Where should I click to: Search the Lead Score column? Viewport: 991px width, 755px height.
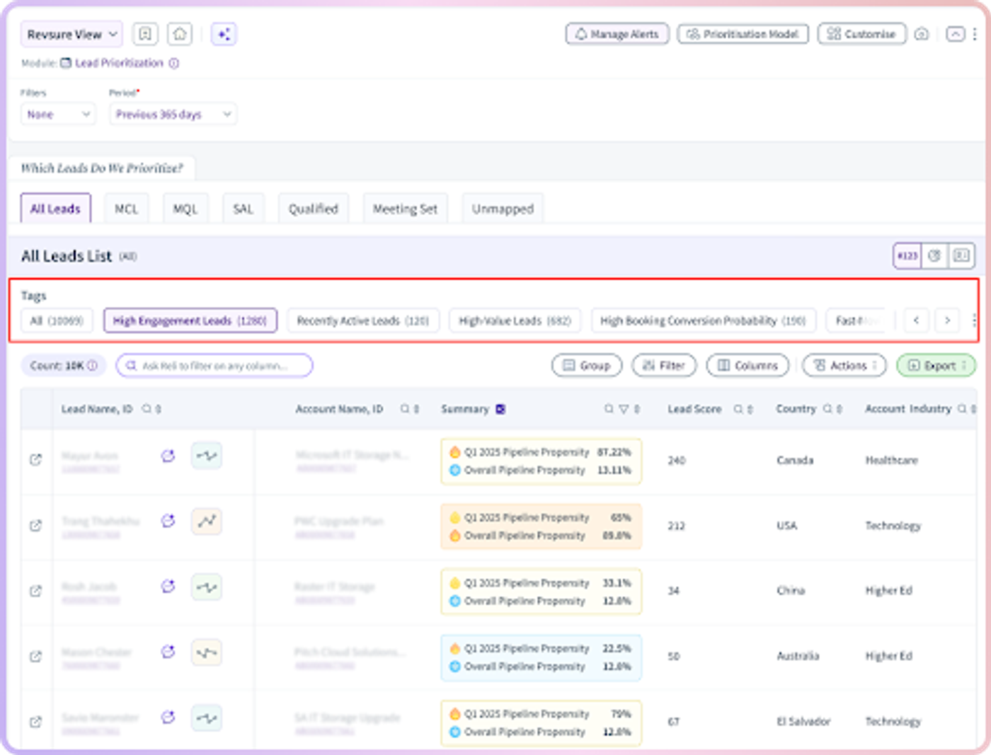738,409
